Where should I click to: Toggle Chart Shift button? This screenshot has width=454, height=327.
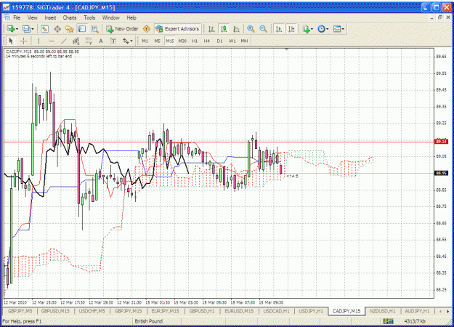coord(291,29)
